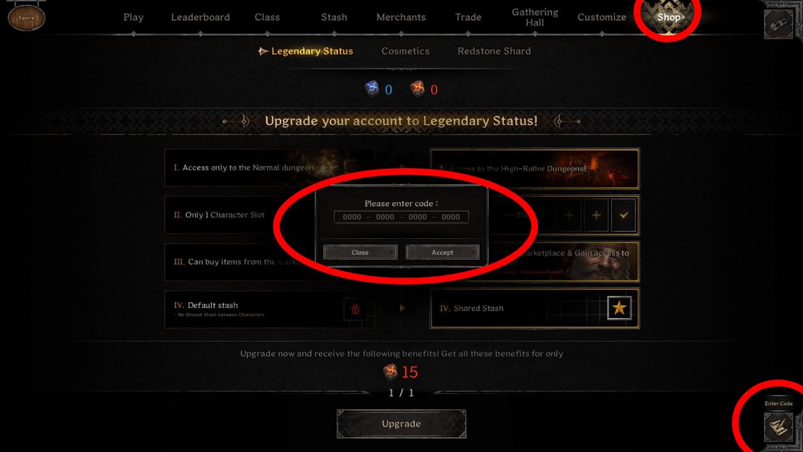
Task: Open the Enter Code scroll icon
Action: pyautogui.click(x=778, y=427)
